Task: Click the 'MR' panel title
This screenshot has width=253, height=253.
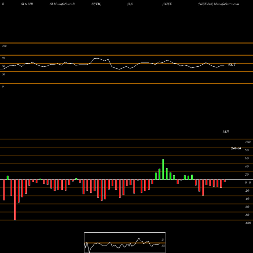Action: pos(226,132)
